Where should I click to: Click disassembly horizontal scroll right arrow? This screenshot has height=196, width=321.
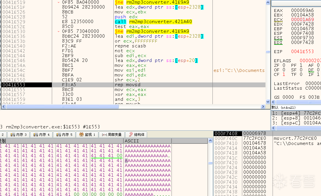263,107
